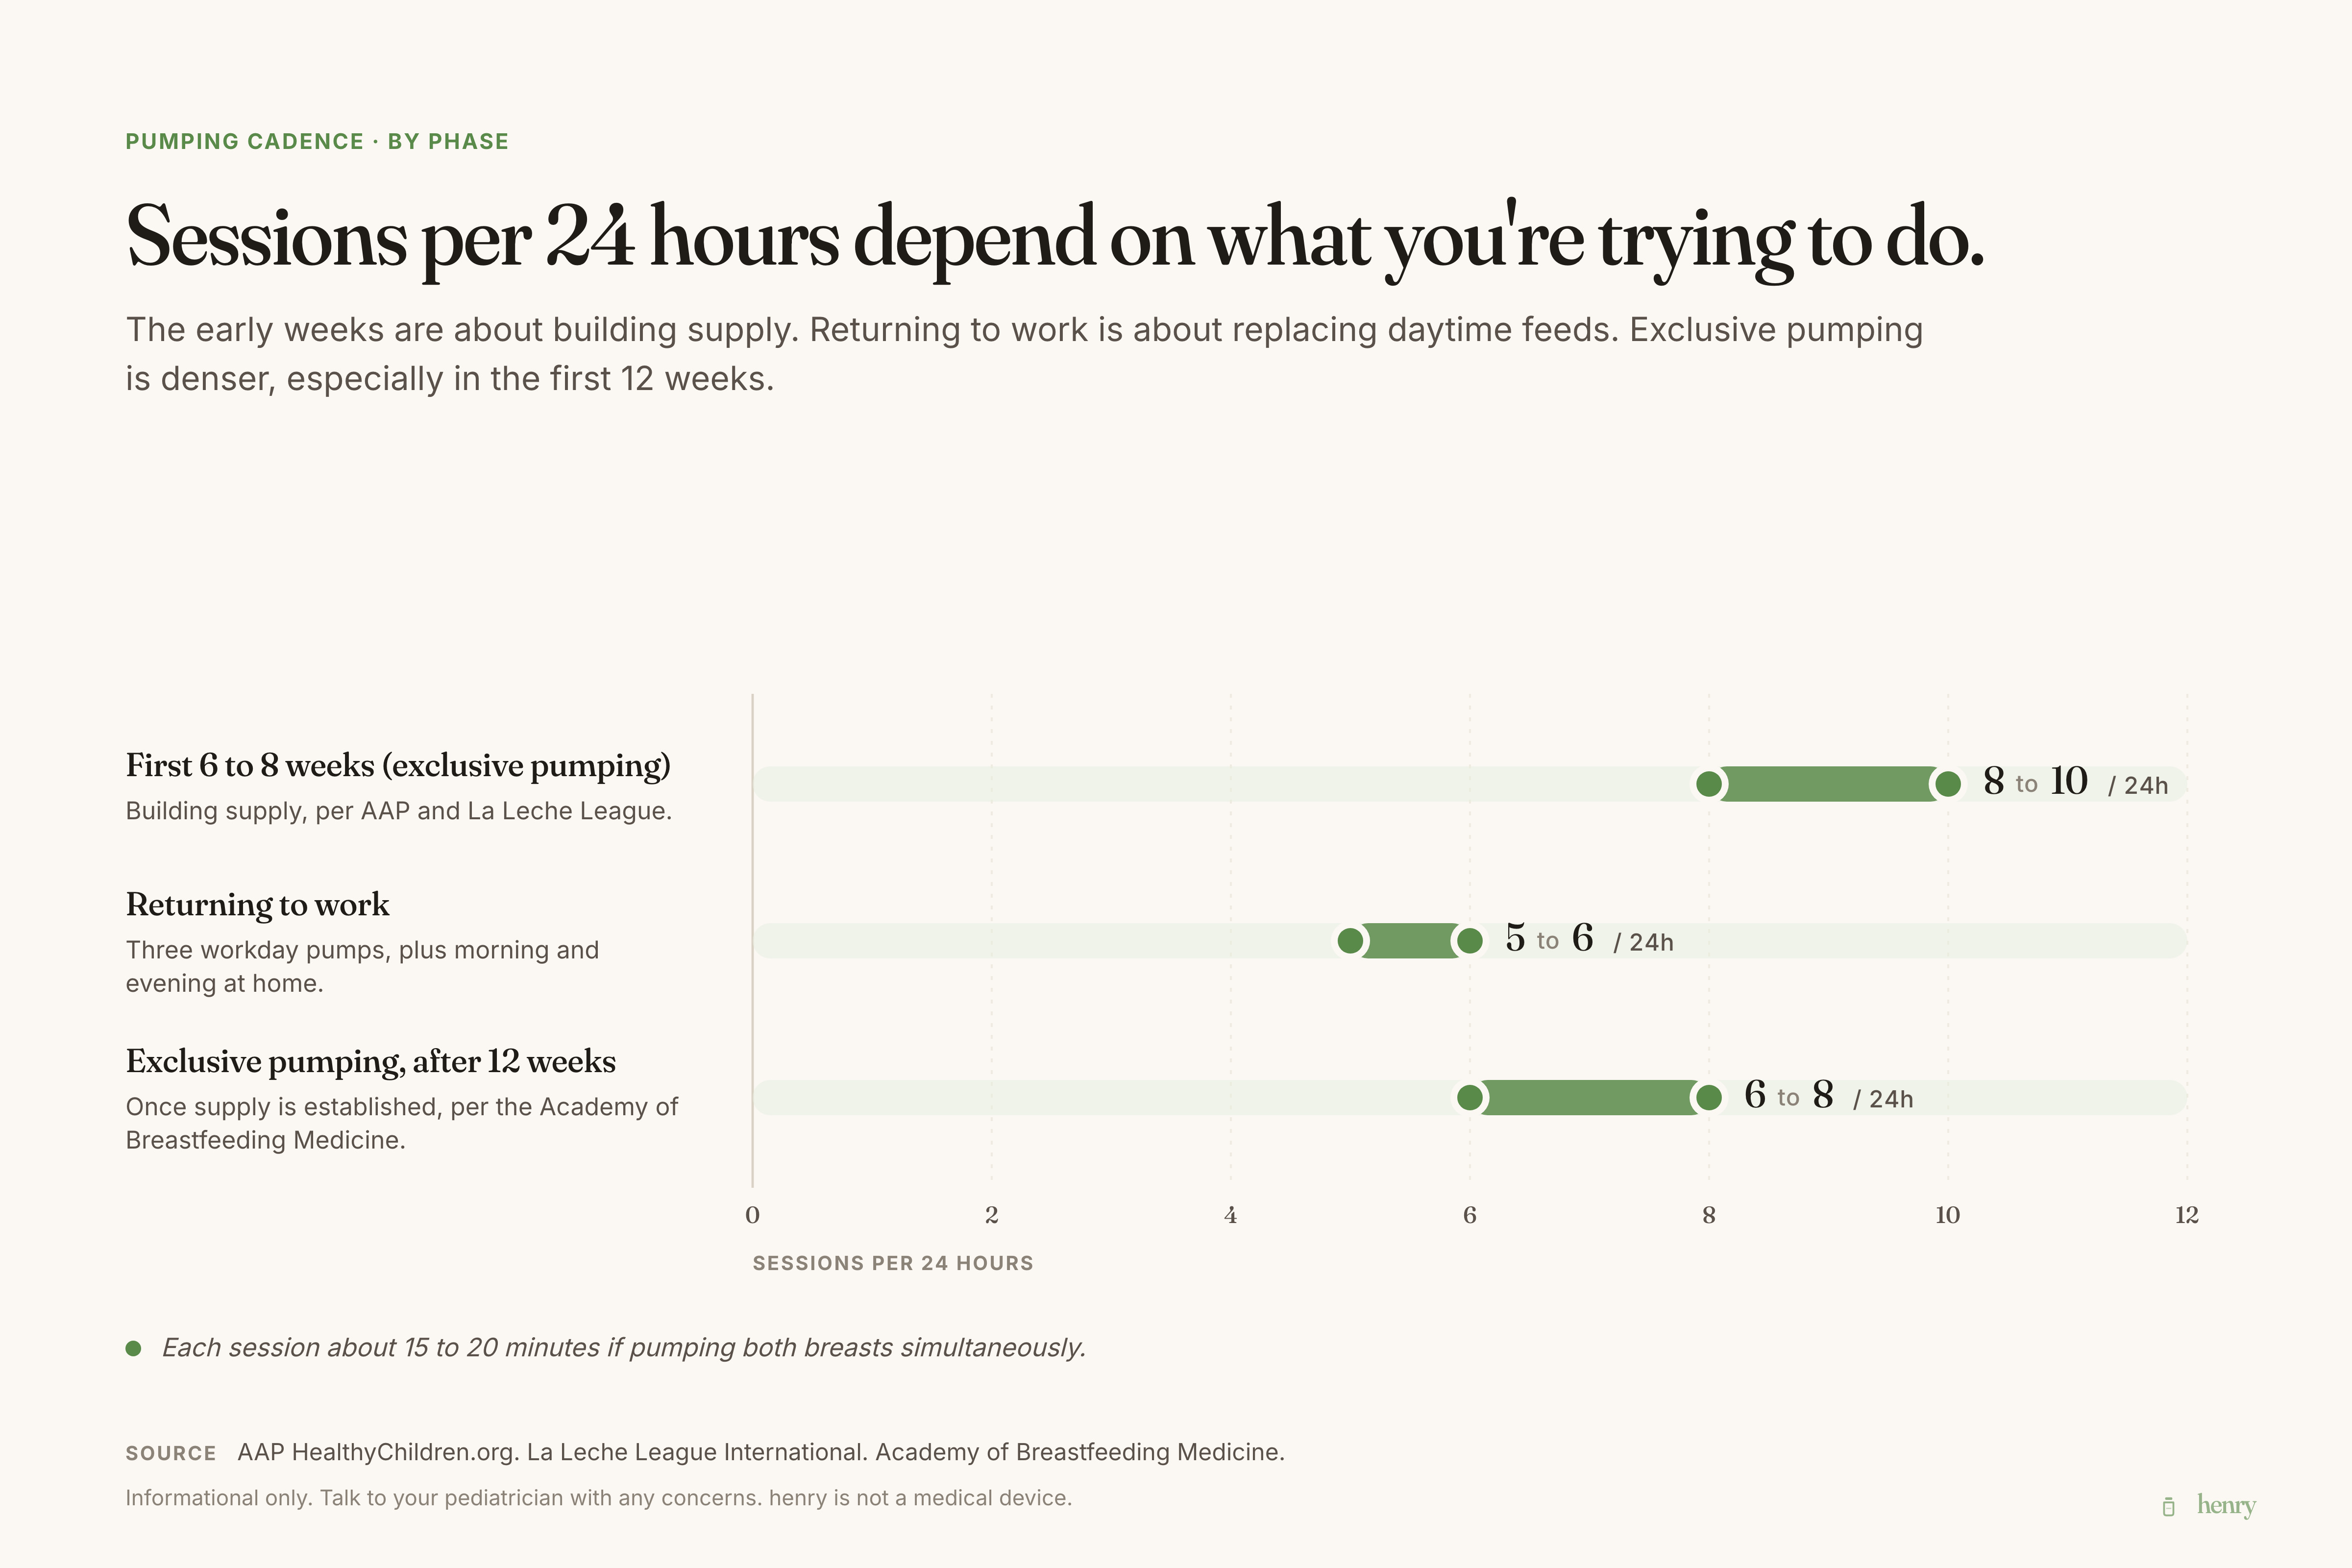This screenshot has height=1568, width=2352.
Task: Click the green bullet dot beside session note
Action: pos(133,1348)
